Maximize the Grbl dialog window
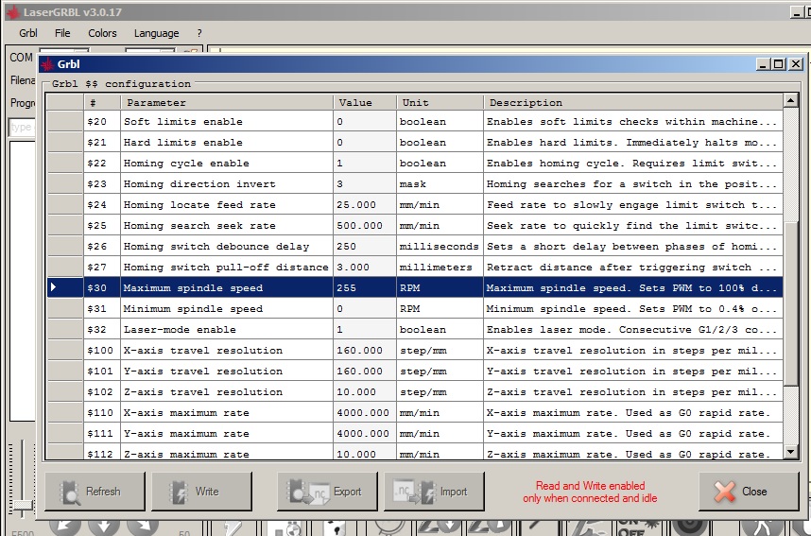The image size is (811, 536). (779, 64)
